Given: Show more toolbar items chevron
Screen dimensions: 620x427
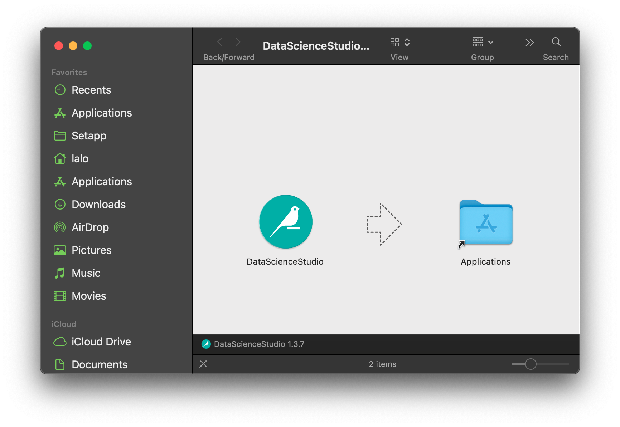Looking at the screenshot, I should click(529, 43).
